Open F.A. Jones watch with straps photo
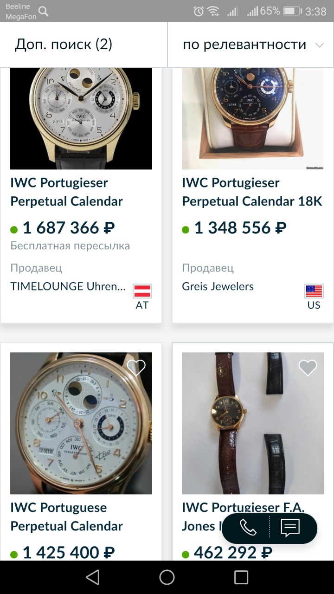This screenshot has height=594, width=334. 252,423
